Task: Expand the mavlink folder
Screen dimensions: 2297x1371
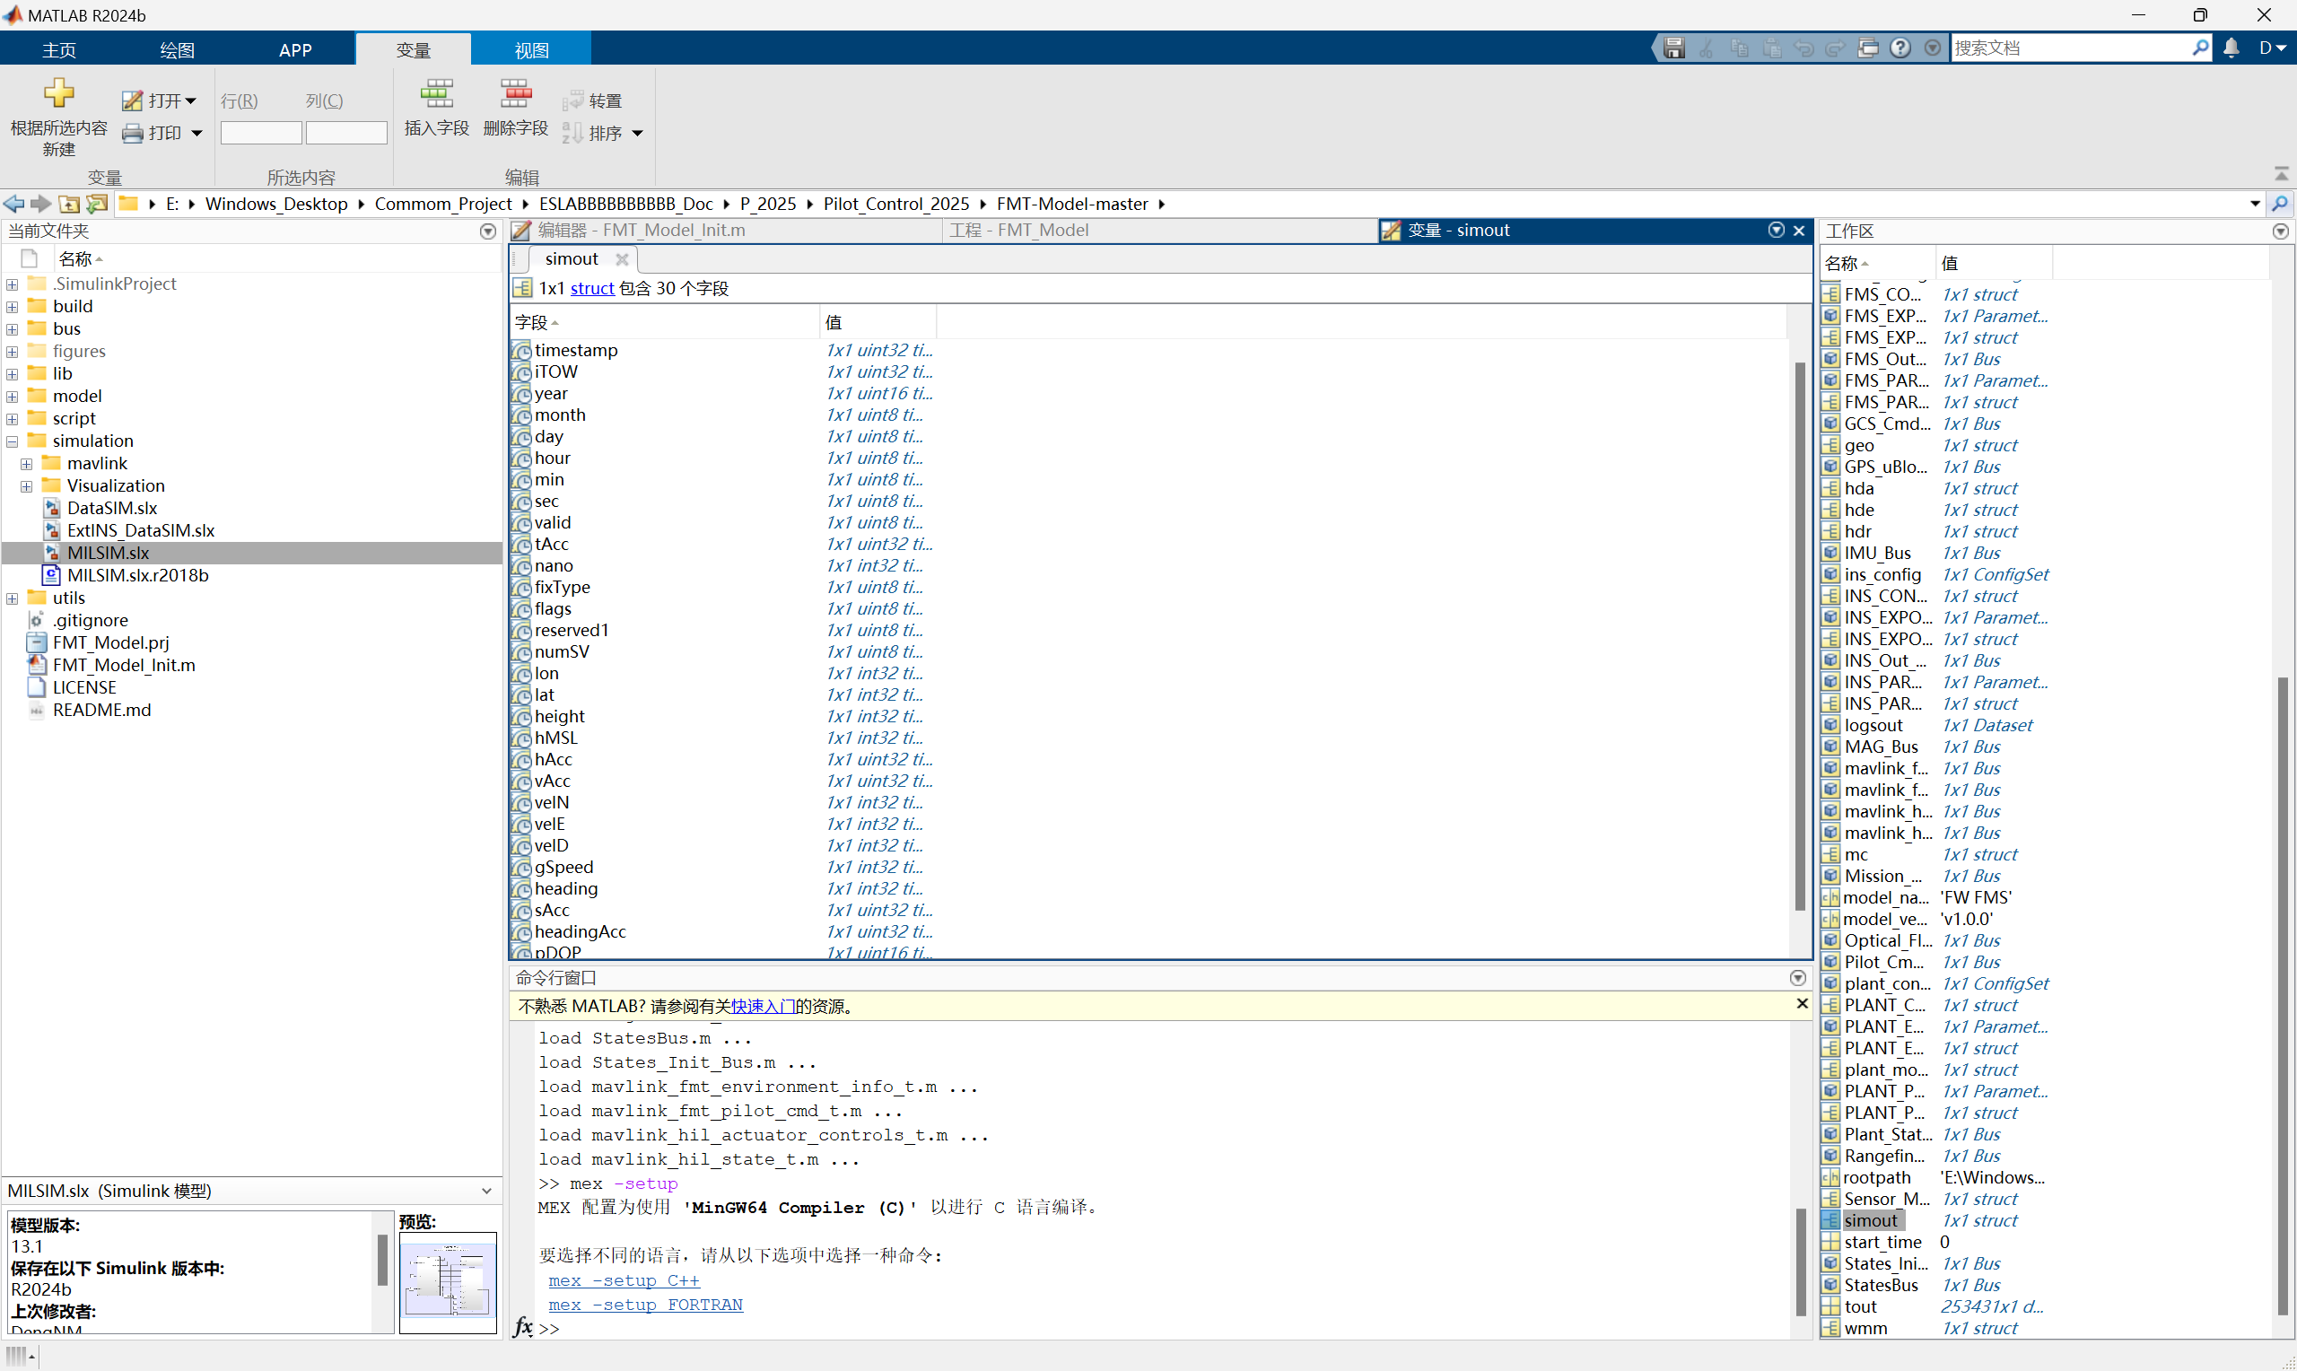Action: pos(27,464)
